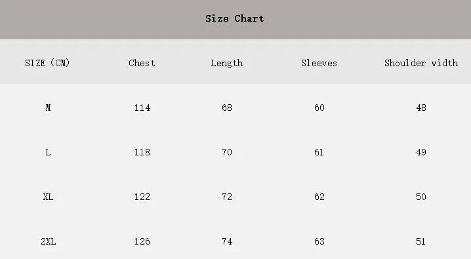Click chest value 126 for size 2XL
This screenshot has width=471, height=259.
142,241
